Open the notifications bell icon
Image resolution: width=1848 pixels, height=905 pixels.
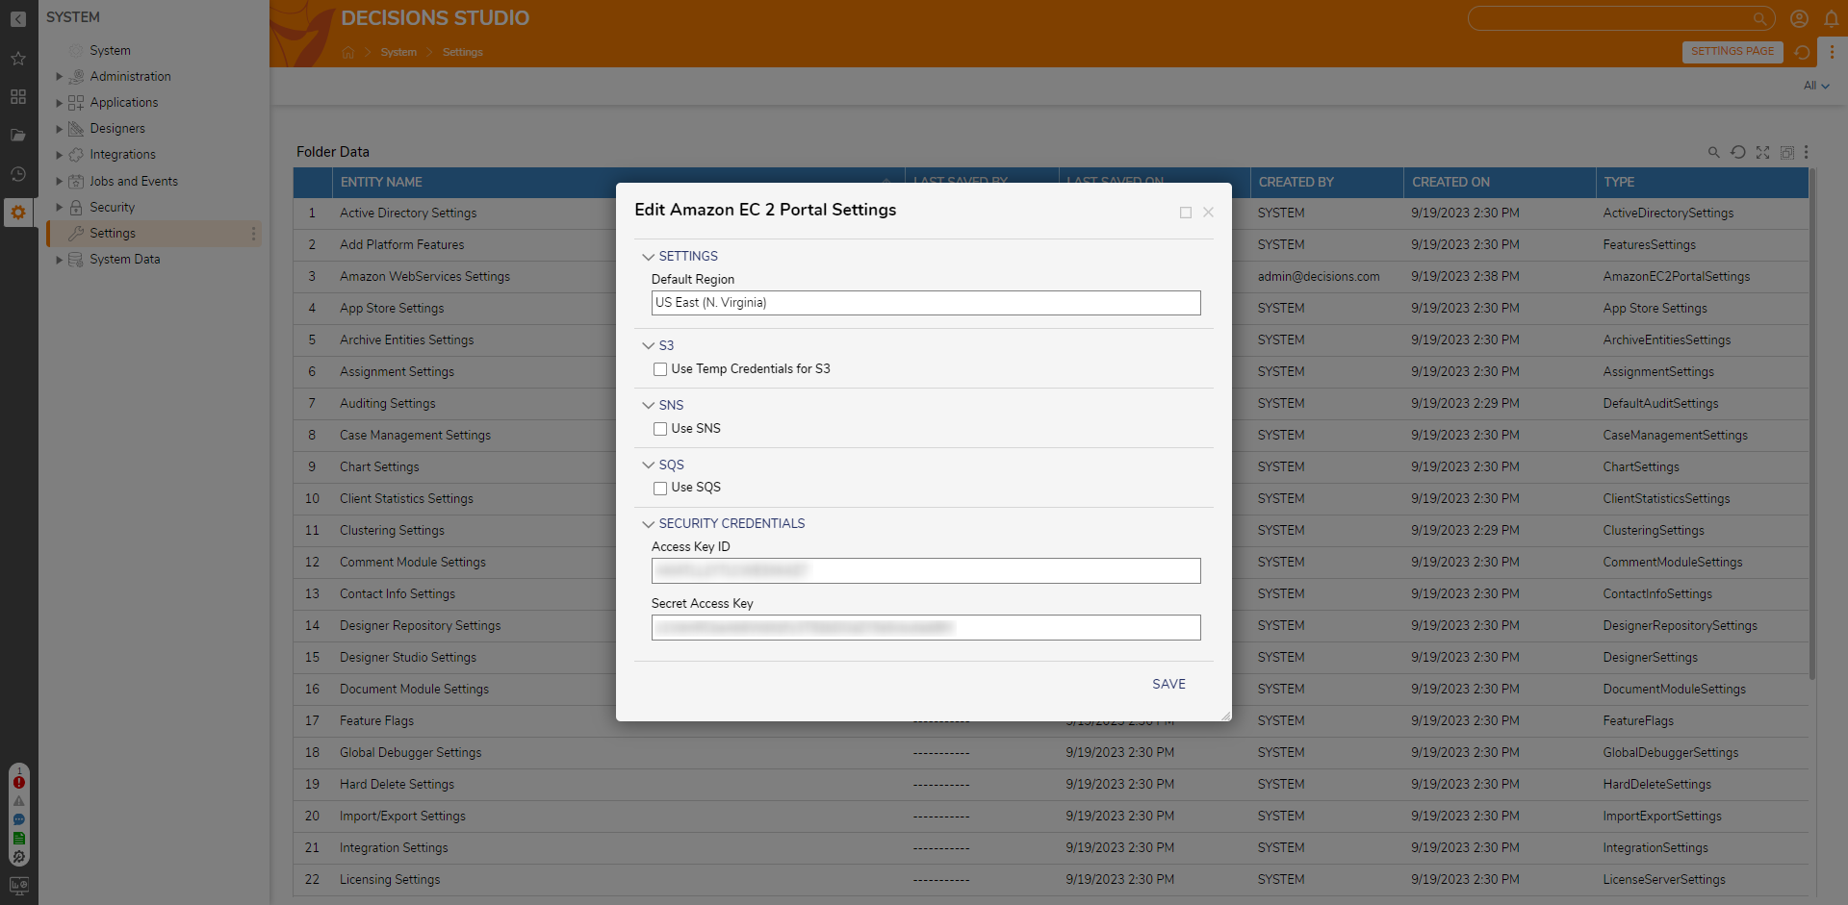[1831, 18]
